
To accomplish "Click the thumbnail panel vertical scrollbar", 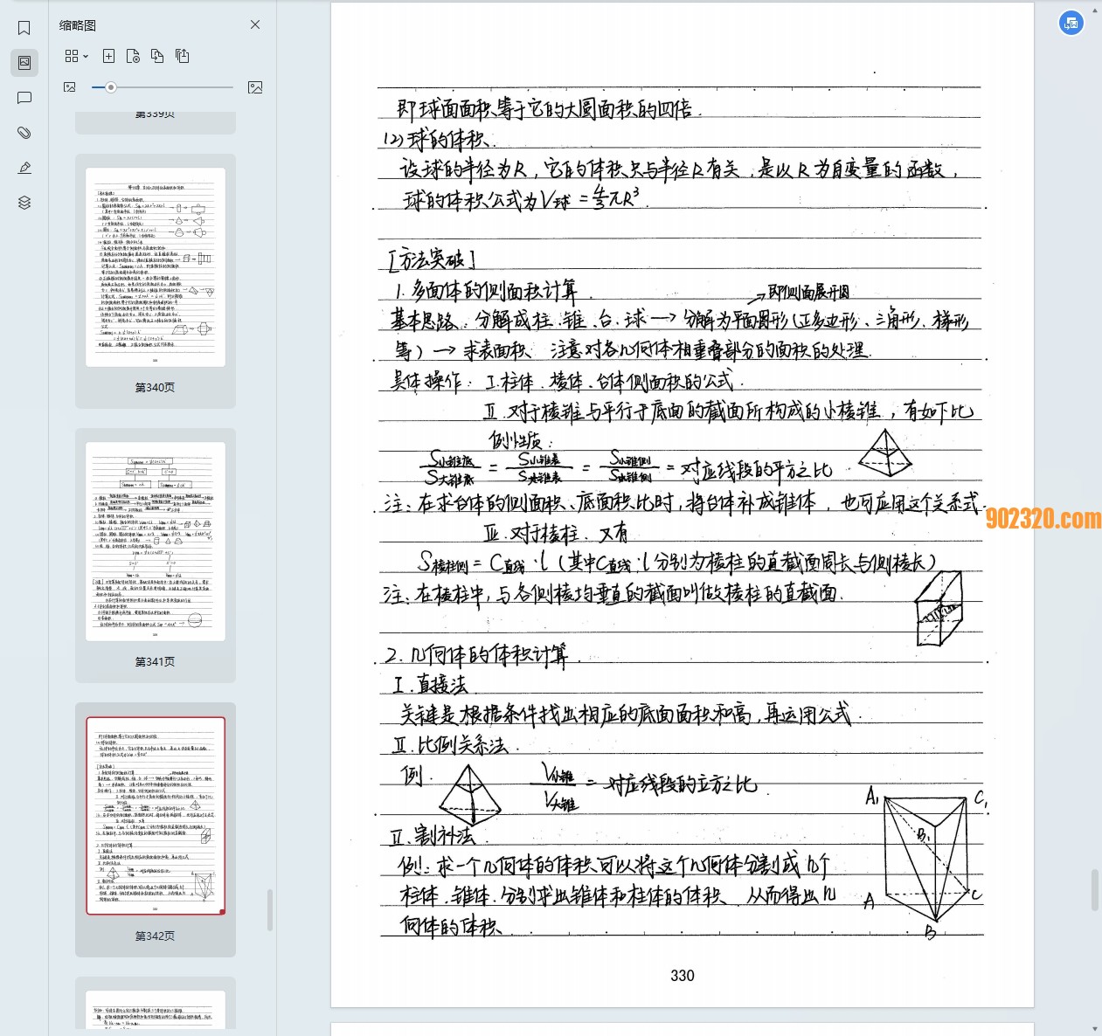I will coord(269,909).
